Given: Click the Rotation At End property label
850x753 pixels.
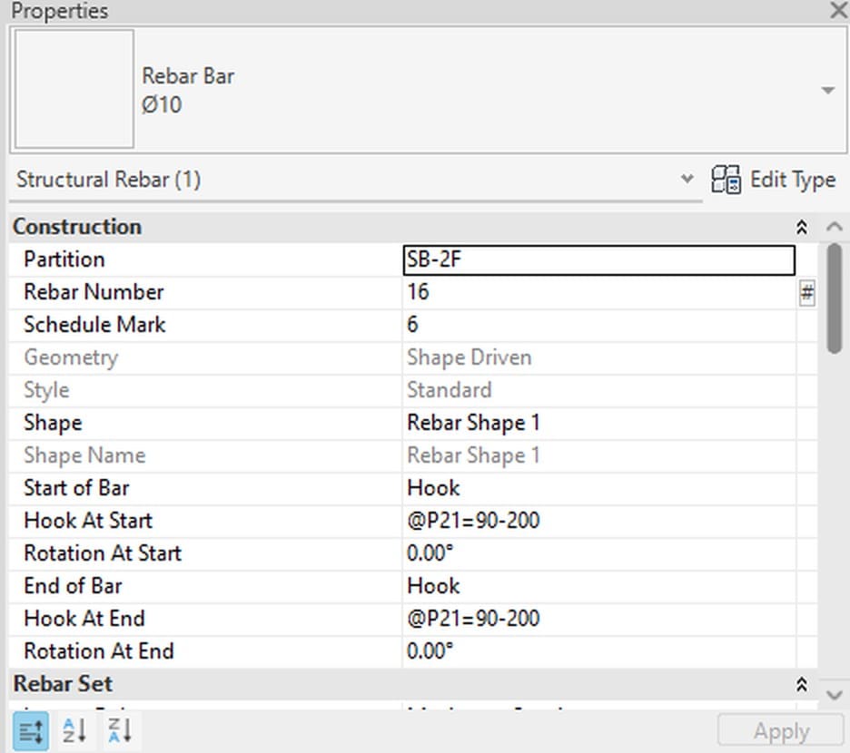Looking at the screenshot, I should [99, 651].
